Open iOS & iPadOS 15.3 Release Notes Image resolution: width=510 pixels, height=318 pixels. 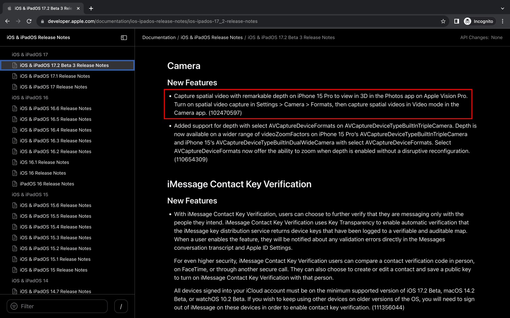pos(55,238)
